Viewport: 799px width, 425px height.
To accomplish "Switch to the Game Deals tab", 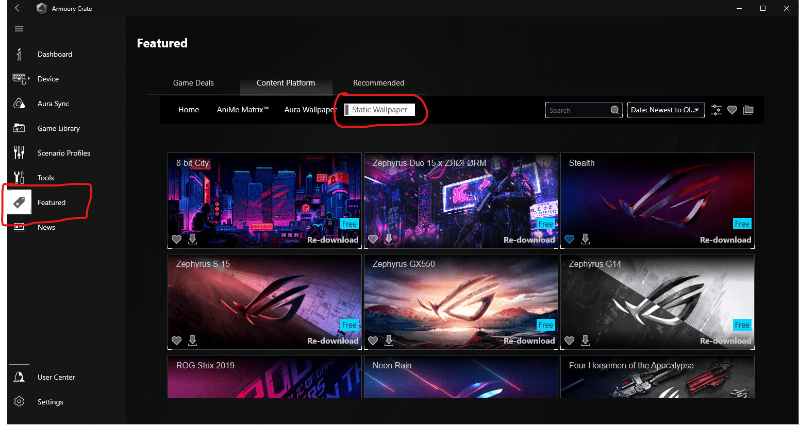I will pos(193,82).
